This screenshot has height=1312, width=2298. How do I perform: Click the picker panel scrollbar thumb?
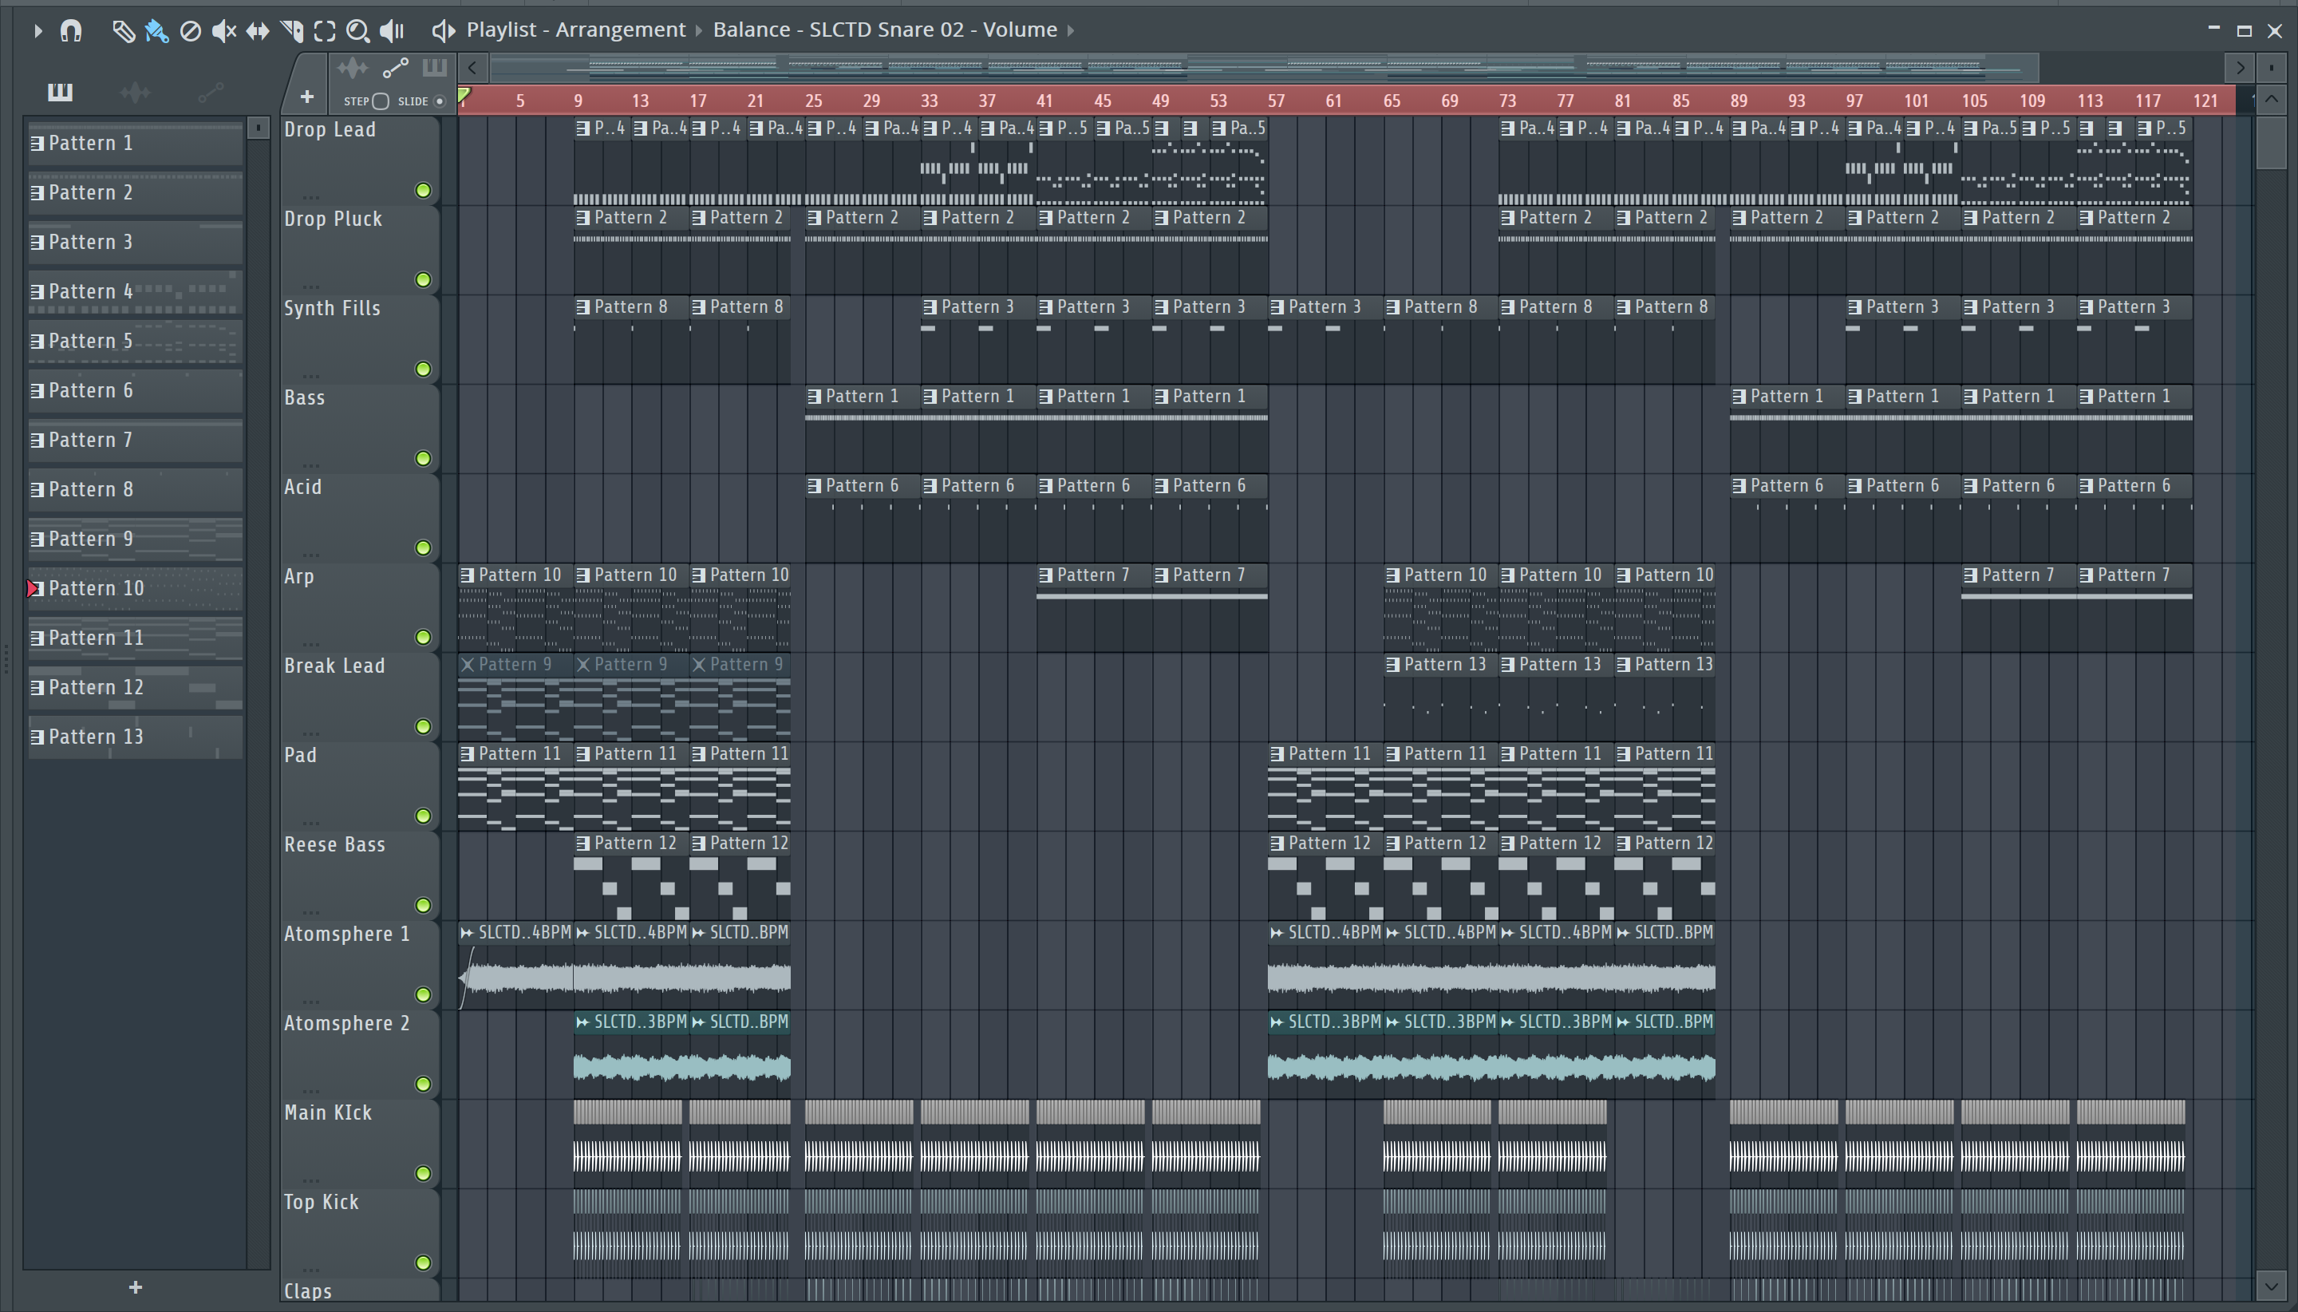click(x=259, y=128)
